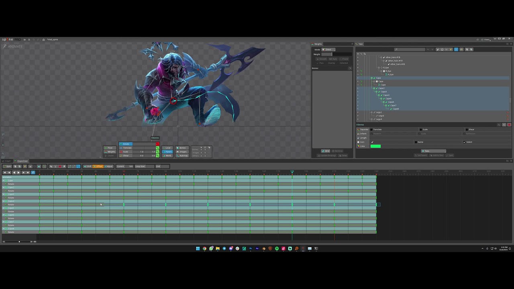The width and height of the screenshot is (514, 289).
Task: Toggle the Cape7 checkbox in dopesheet
Action: pos(6,222)
